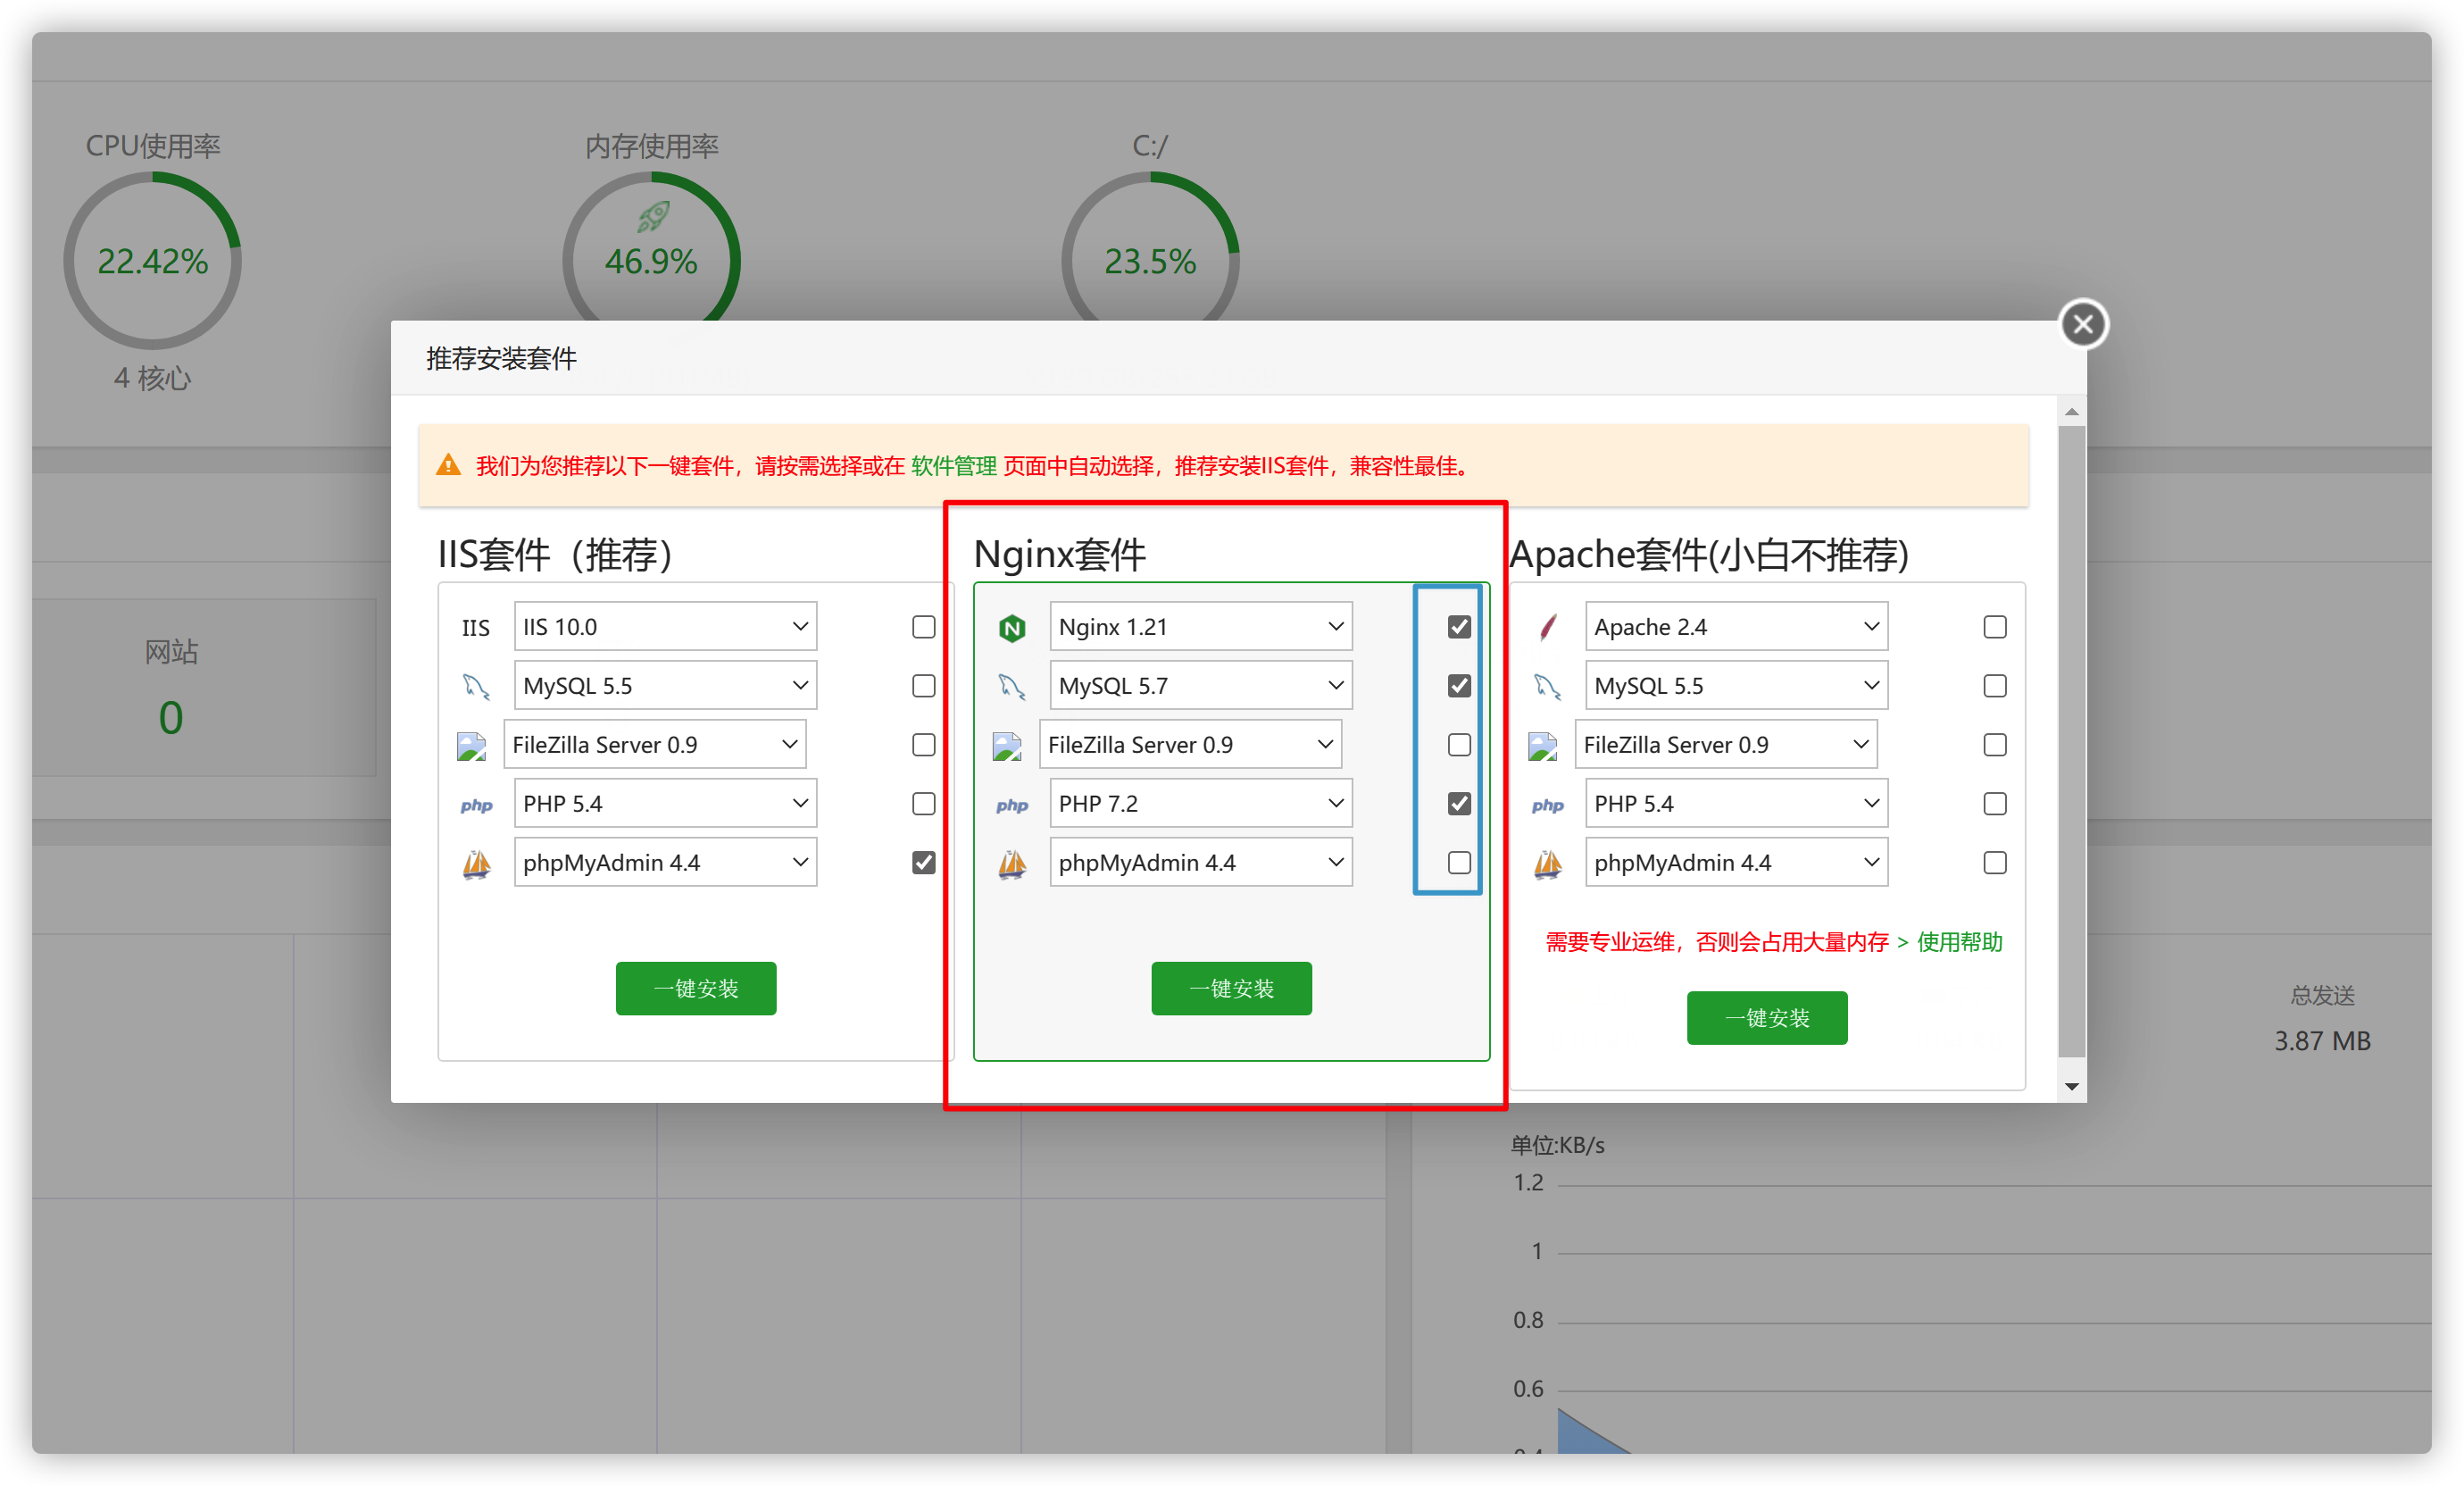Click phpMyAdmin sailboat icon in IIS suite
The image size is (2464, 1486).
click(x=476, y=863)
